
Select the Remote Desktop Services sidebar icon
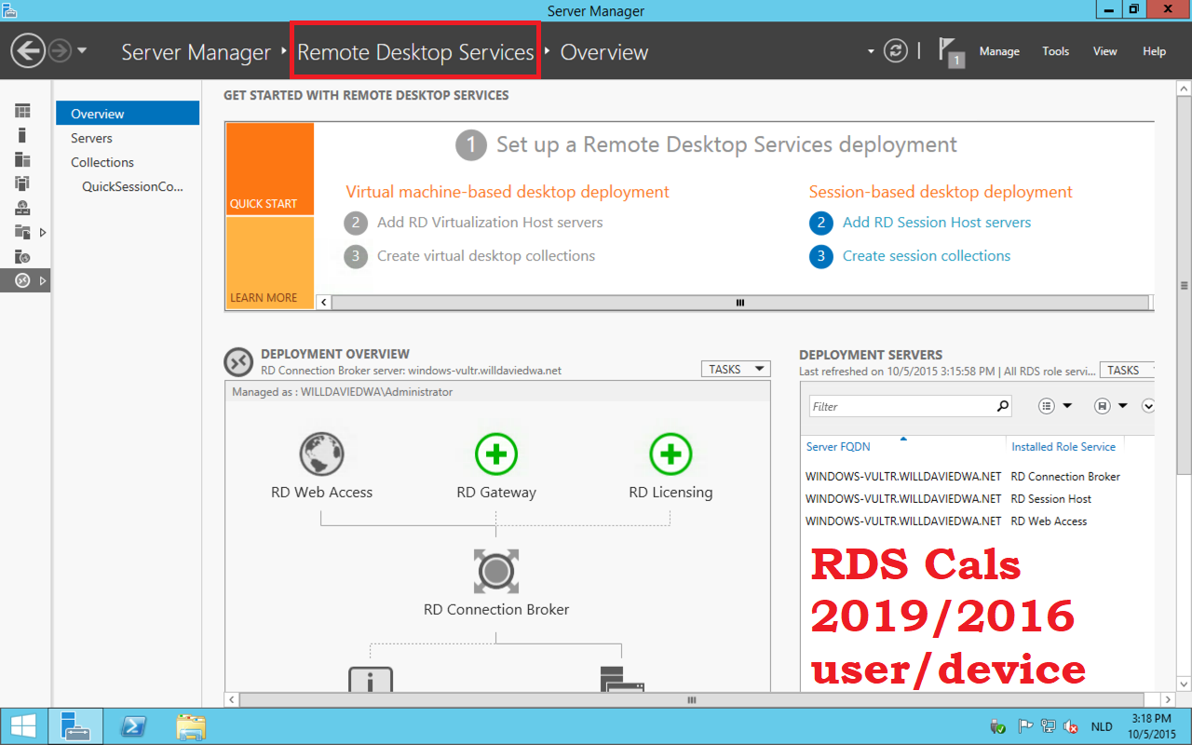pyautogui.click(x=22, y=280)
